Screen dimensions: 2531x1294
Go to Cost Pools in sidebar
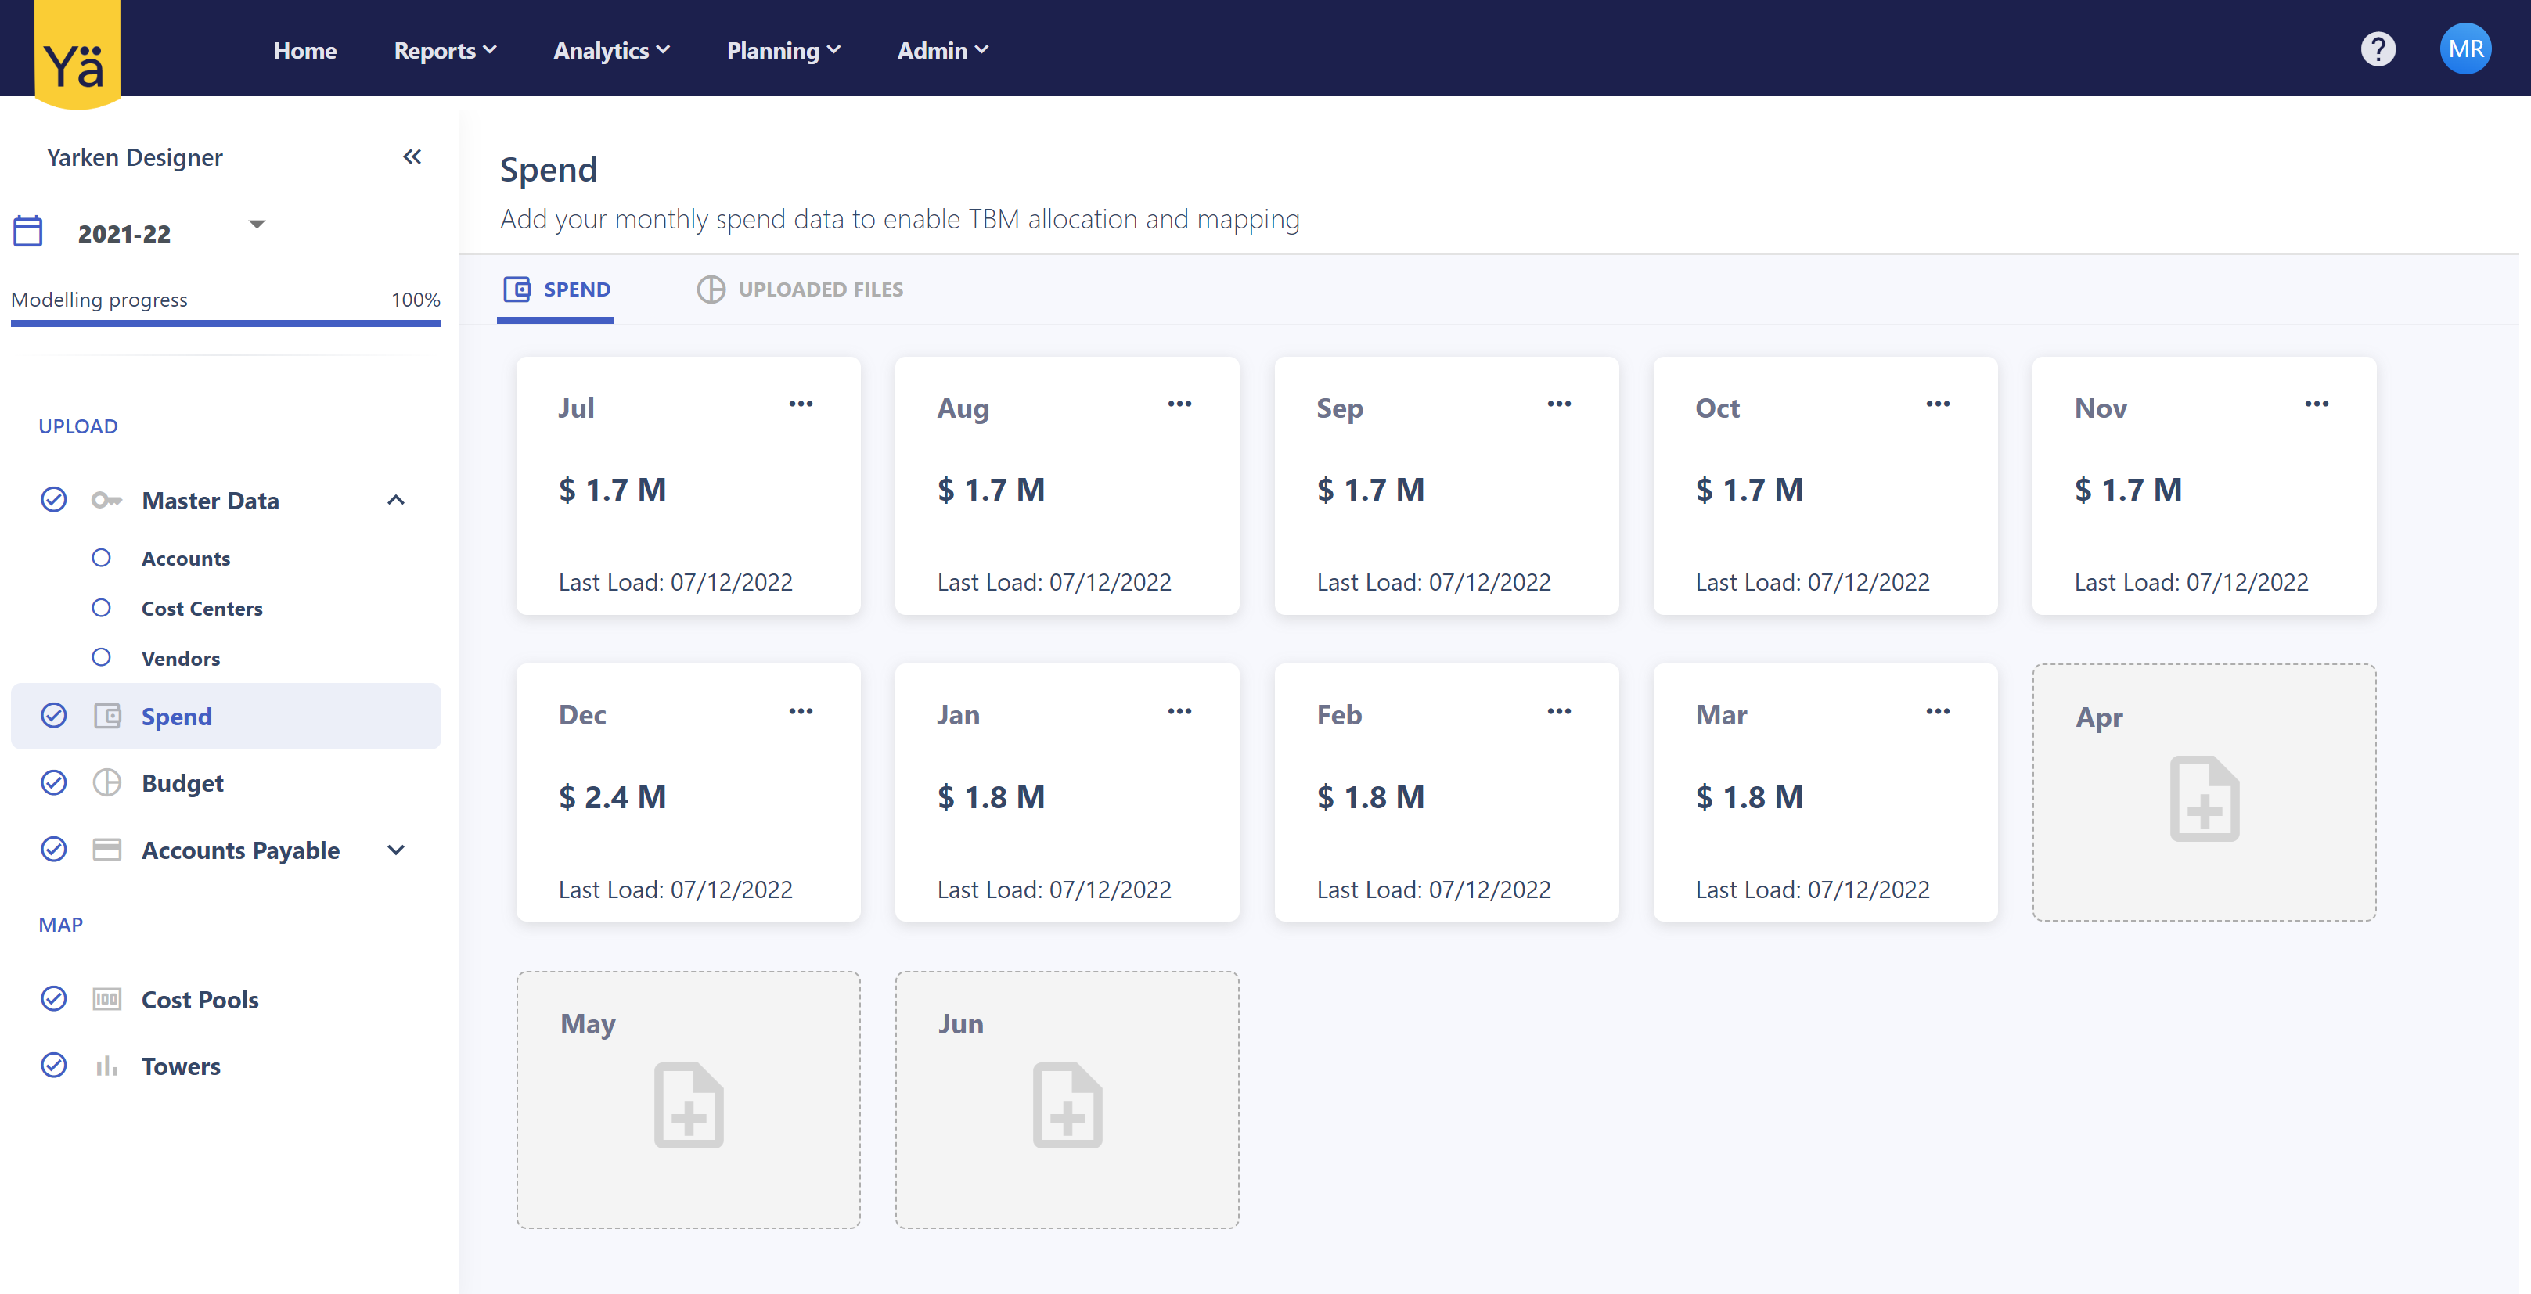coord(200,999)
